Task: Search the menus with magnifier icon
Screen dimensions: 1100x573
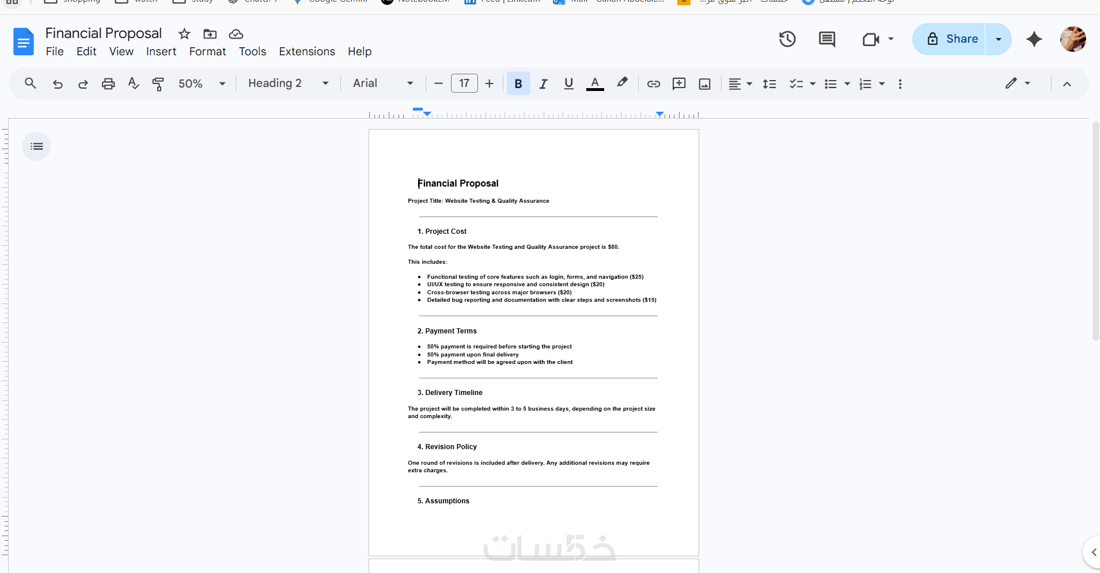Action: coord(31,84)
